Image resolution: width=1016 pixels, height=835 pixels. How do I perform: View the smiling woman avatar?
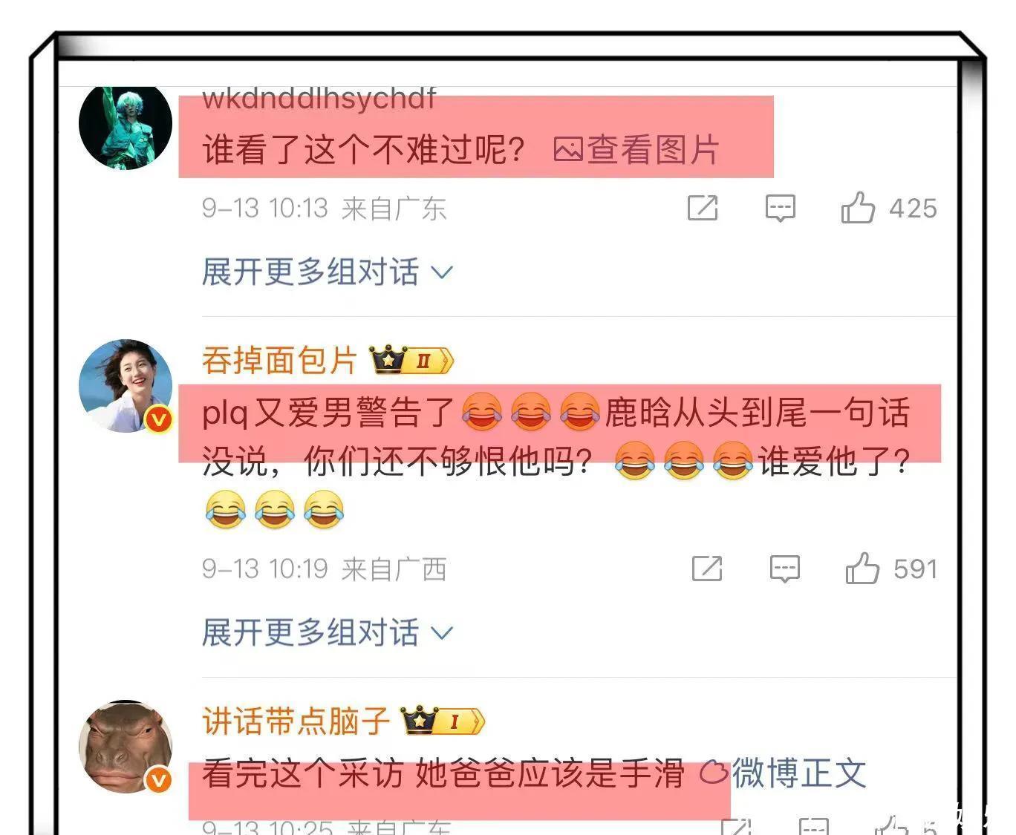pos(126,386)
